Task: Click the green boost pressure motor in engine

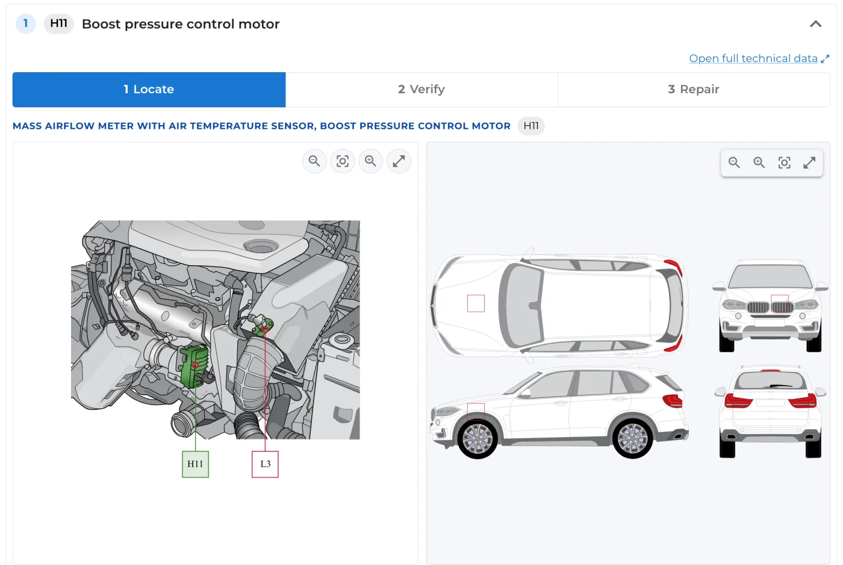Action: point(194,366)
